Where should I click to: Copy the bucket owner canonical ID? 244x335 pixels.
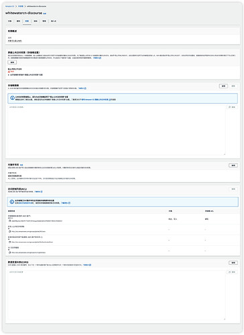(9, 221)
